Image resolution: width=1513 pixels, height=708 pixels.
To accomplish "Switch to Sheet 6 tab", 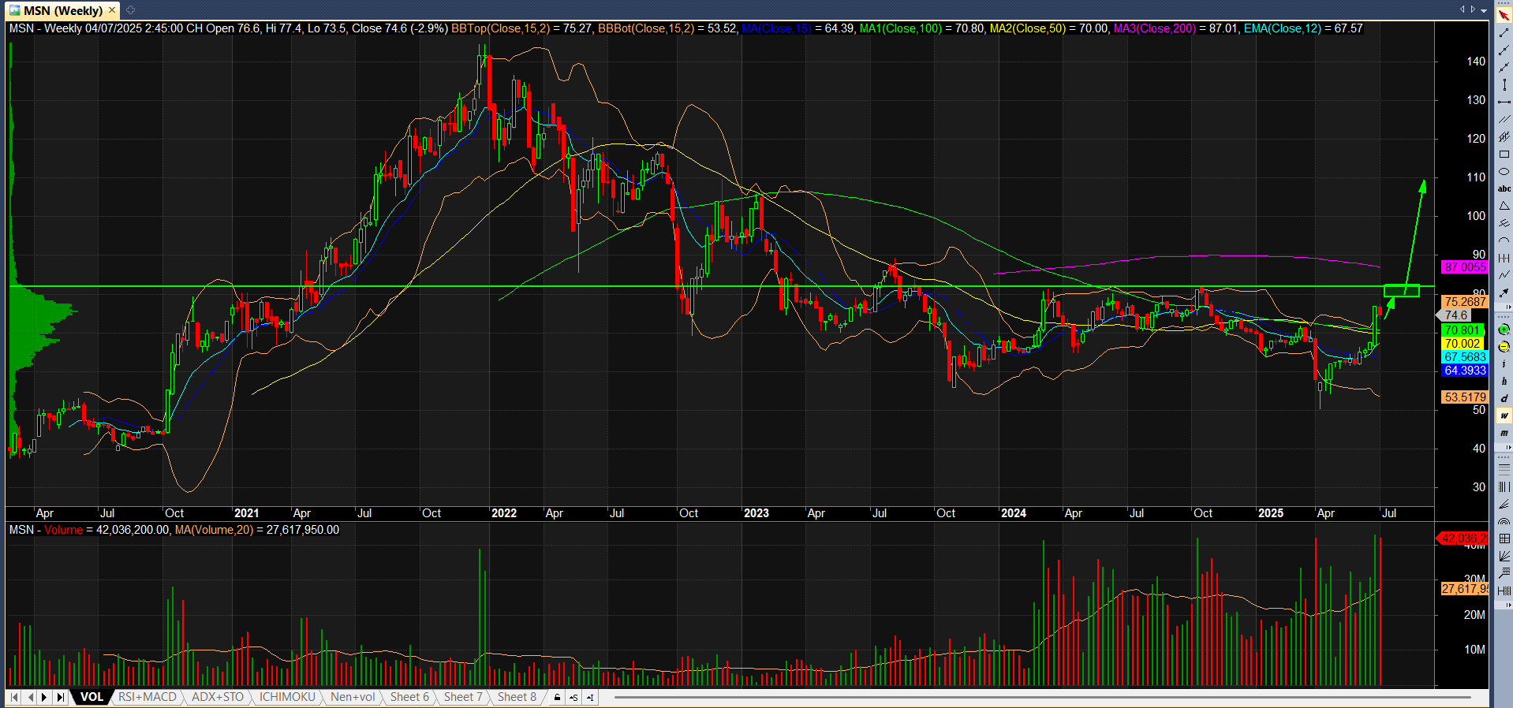I will tap(409, 697).
